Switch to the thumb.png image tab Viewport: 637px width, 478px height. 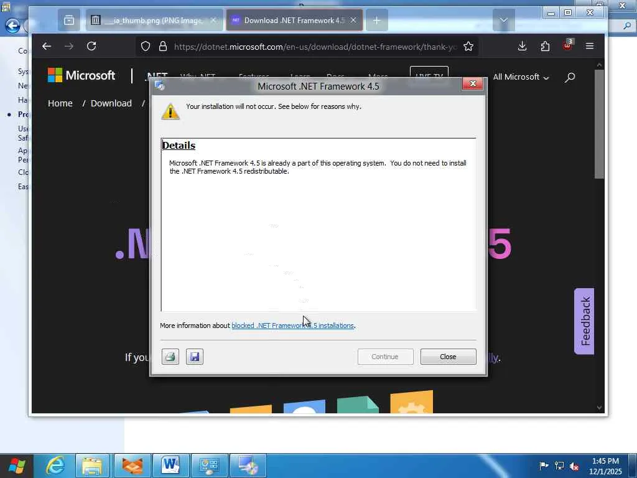click(154, 20)
